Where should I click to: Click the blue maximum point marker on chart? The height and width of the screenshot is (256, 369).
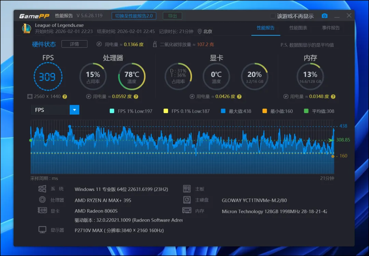69,126
